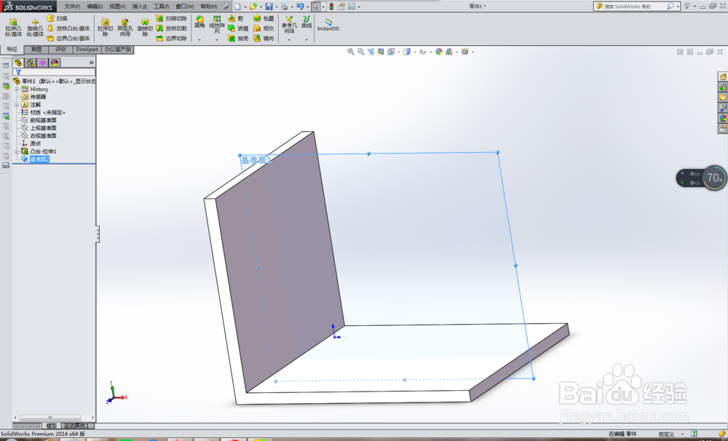Select the Revolved Boss/Base (旋转凸台/基体) tool
The height and width of the screenshot is (441, 728).
pyautogui.click(x=35, y=28)
